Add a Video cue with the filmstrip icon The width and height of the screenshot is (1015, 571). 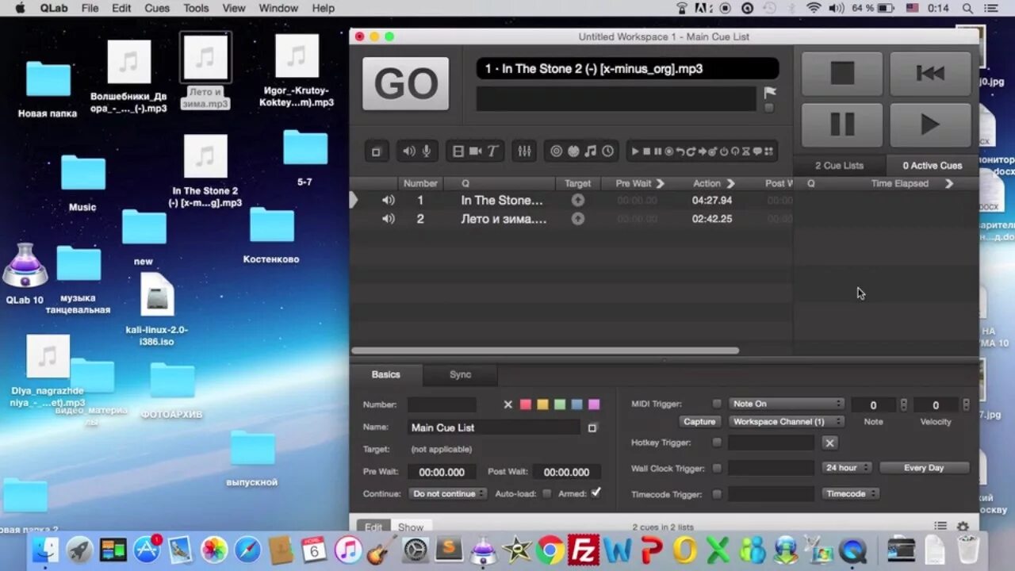[x=458, y=151]
